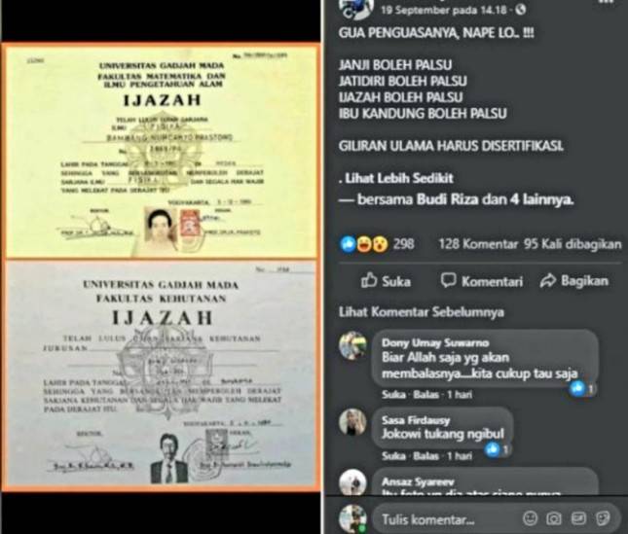Click the GIF icon in comment box
628x534 pixels.
tap(578, 518)
